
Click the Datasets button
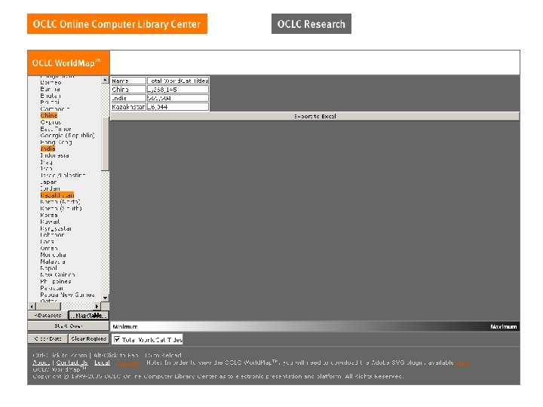pos(48,315)
